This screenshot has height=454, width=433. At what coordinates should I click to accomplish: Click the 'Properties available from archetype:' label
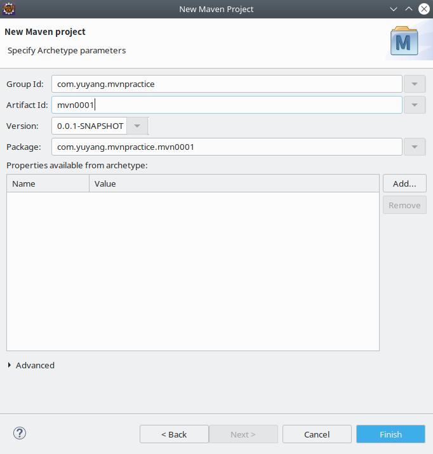(77, 165)
